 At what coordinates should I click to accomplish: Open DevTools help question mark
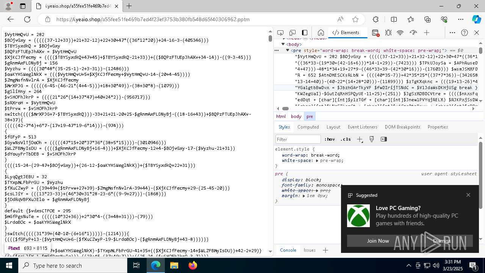point(465,33)
